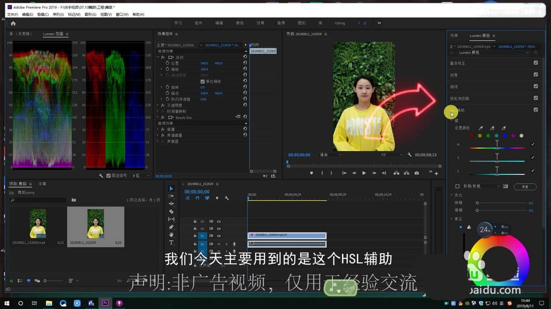This screenshot has height=309, width=551.
Task: Click the Denoise slider handle
Action: click(477, 203)
